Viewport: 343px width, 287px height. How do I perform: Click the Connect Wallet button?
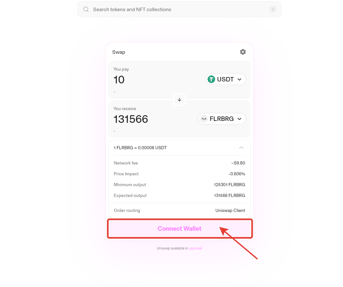(179, 228)
